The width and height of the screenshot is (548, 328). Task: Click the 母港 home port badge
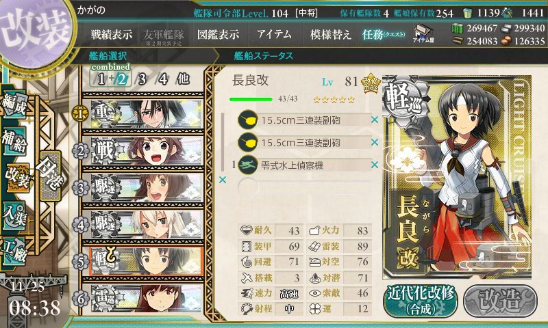51,176
